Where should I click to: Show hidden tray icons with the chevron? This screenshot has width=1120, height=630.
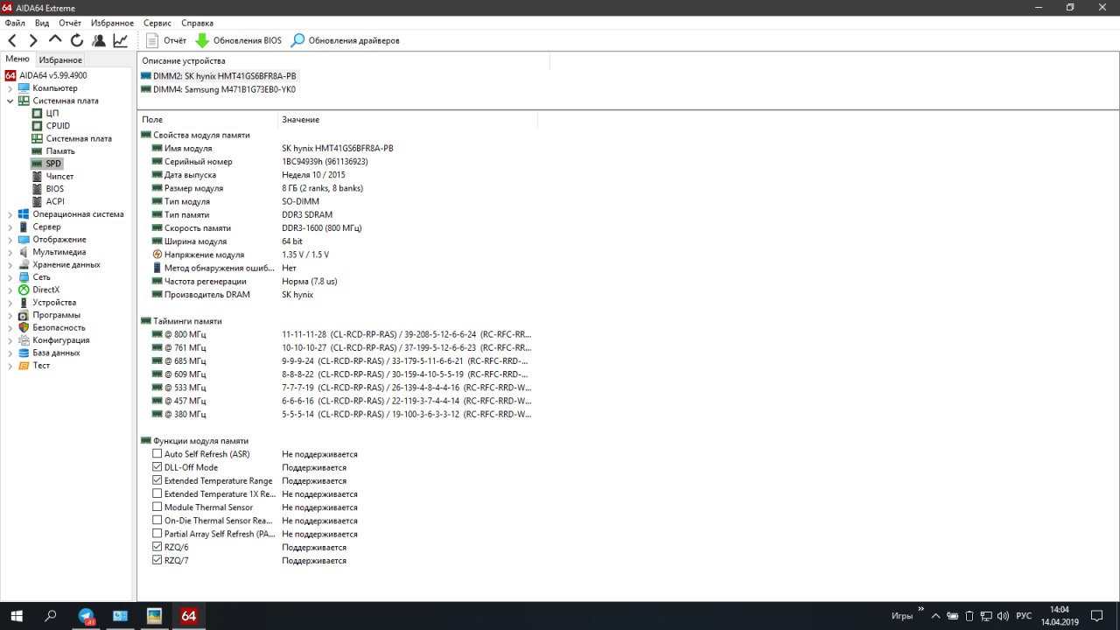[x=936, y=616]
